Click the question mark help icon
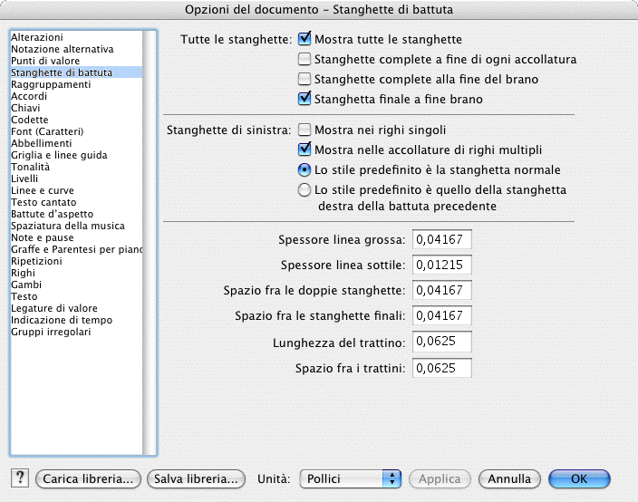This screenshot has height=502, width=638. 19,478
